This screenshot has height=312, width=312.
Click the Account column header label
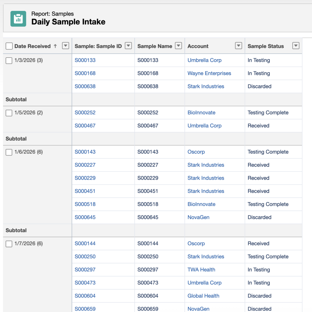[198, 46]
